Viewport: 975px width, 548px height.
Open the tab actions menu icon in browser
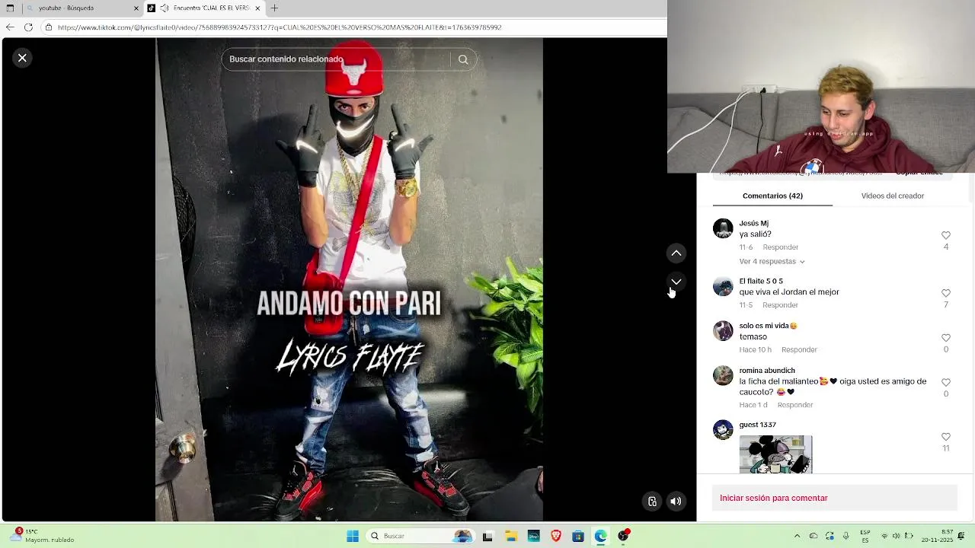(10, 8)
